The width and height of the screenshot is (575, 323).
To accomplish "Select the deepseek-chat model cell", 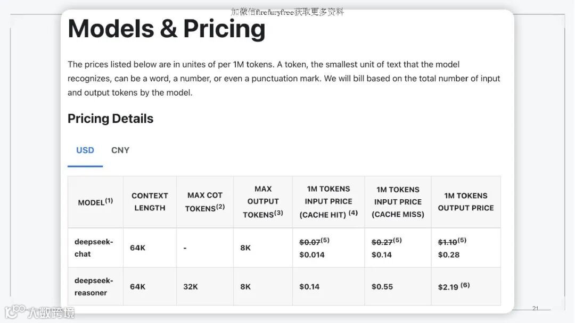I will pyautogui.click(x=95, y=248).
